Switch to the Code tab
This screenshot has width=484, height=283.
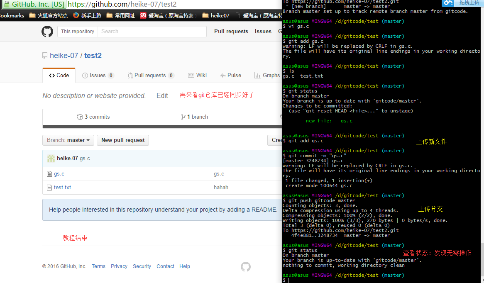pyautogui.click(x=59, y=75)
